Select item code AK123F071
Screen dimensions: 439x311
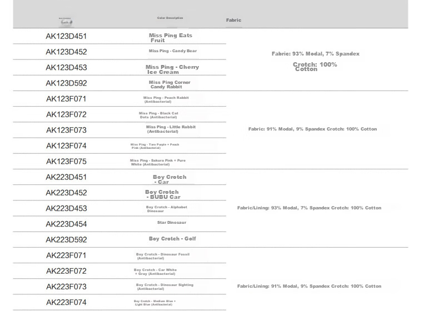[66, 99]
